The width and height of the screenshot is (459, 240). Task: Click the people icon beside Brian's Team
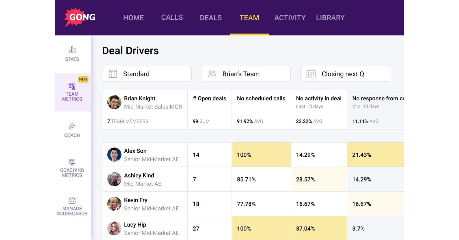click(x=212, y=74)
